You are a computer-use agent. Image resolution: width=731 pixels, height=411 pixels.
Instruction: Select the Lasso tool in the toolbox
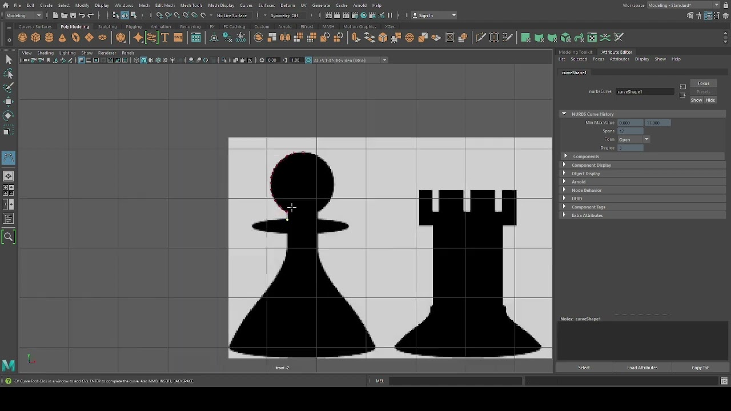[x=9, y=74]
